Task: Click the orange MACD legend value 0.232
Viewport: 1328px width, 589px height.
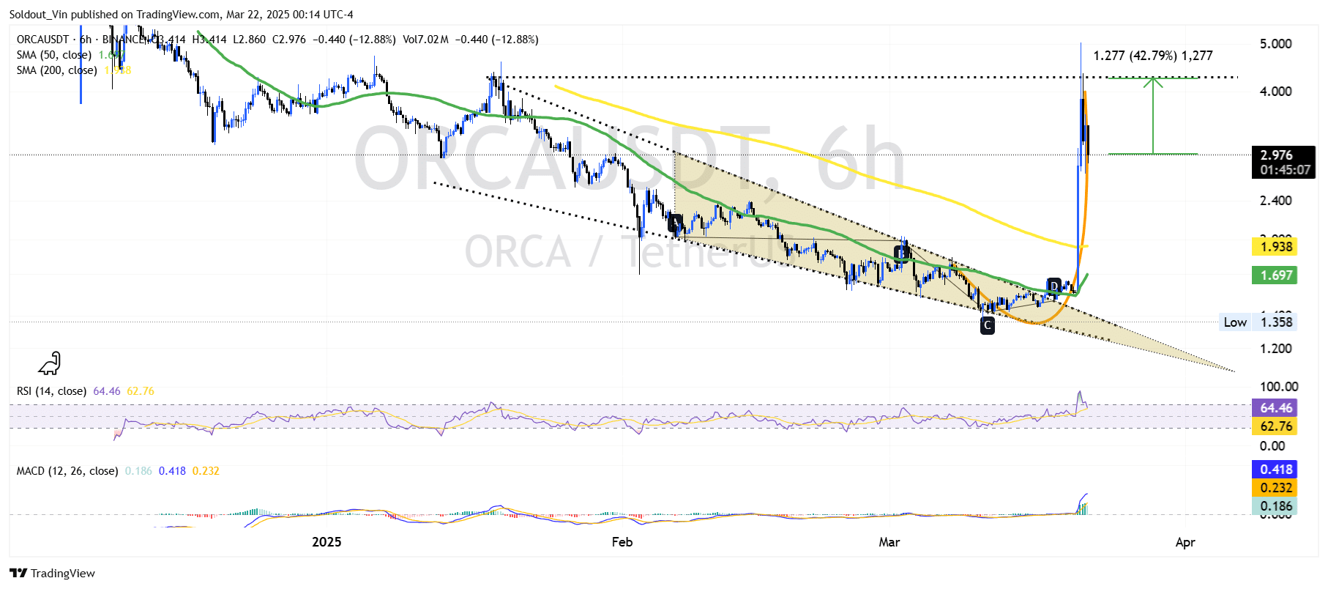Action: point(206,471)
